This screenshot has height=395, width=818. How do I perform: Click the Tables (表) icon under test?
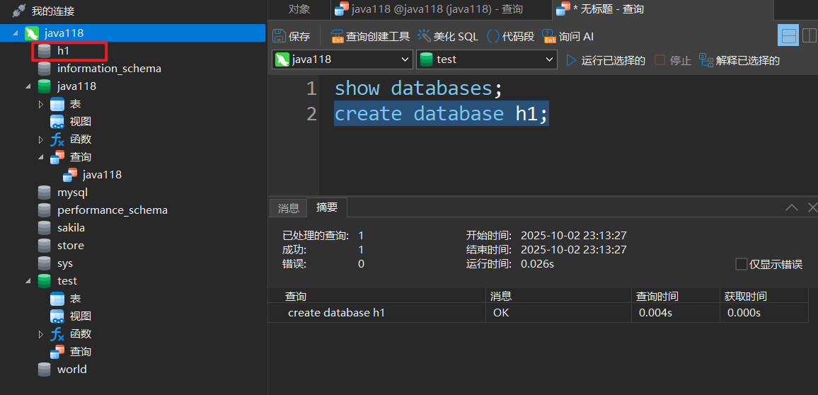(x=57, y=299)
